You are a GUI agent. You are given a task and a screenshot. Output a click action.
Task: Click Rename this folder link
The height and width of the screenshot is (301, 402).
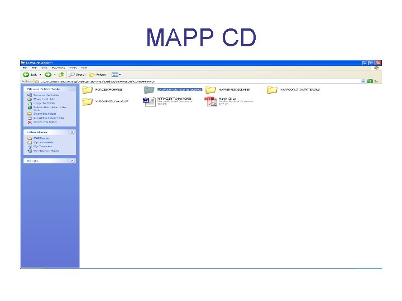point(46,95)
